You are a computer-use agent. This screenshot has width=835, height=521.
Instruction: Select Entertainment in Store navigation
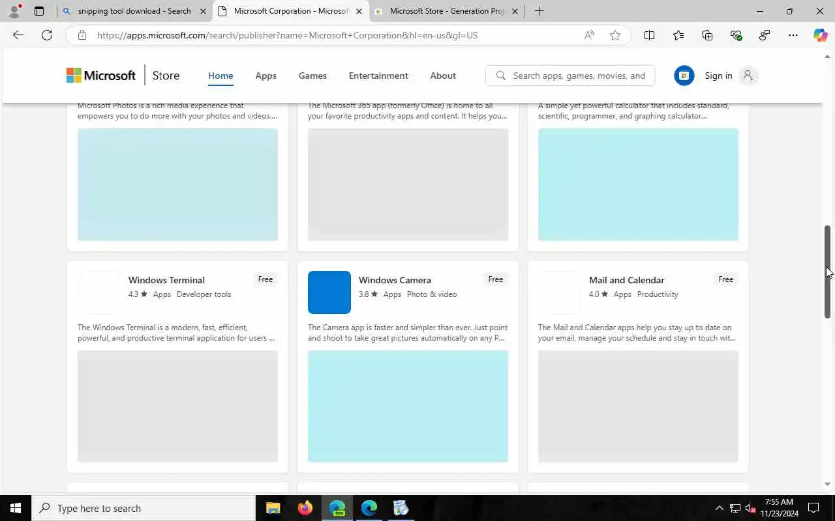378,76
